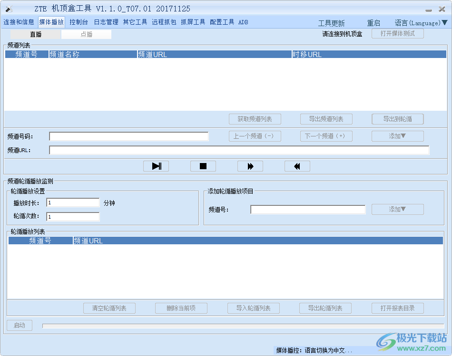Open the 抓屏工具 tab
This screenshot has width=452, height=356.
(193, 22)
